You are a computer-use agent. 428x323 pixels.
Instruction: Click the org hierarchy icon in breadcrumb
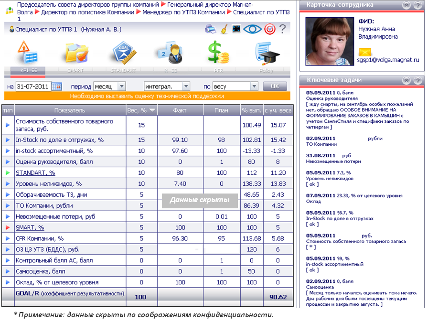[x=9, y=11]
